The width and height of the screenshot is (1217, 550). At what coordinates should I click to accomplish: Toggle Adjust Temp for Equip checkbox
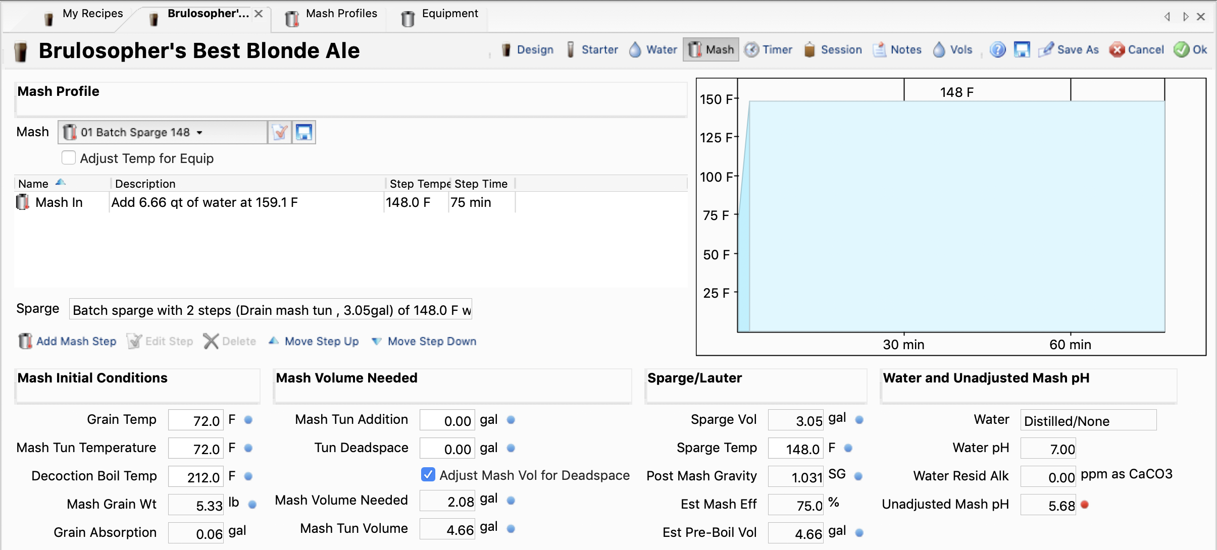pos(69,158)
